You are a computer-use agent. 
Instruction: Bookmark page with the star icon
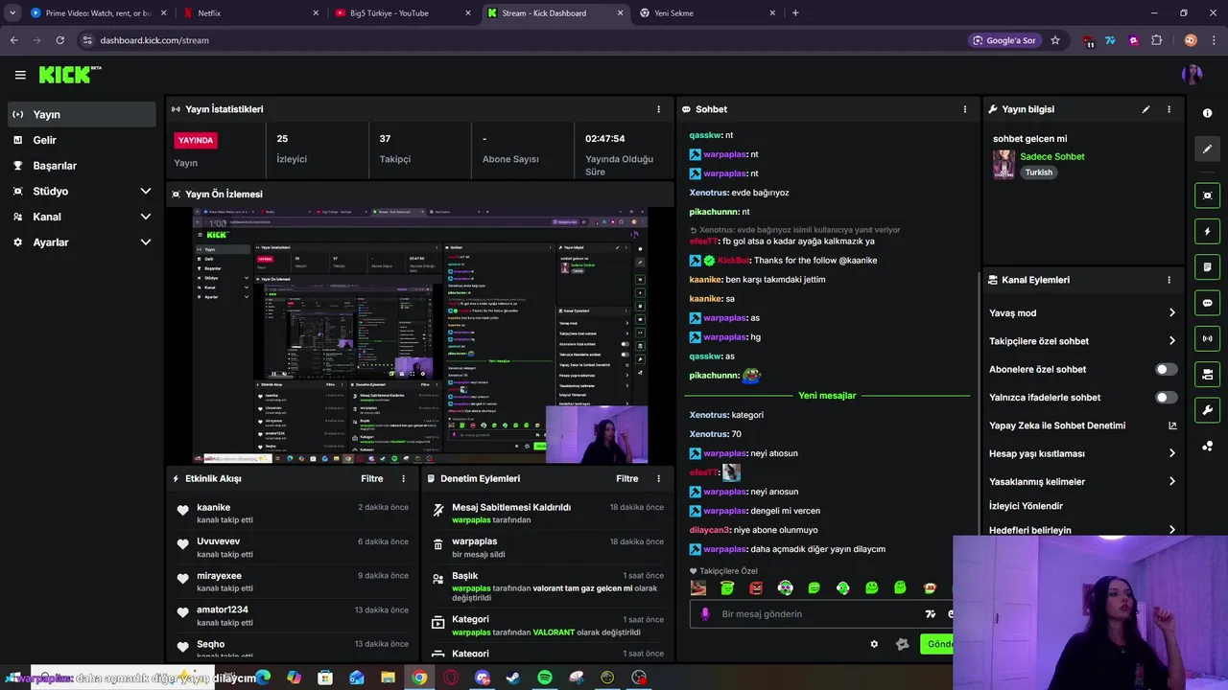click(x=1055, y=40)
